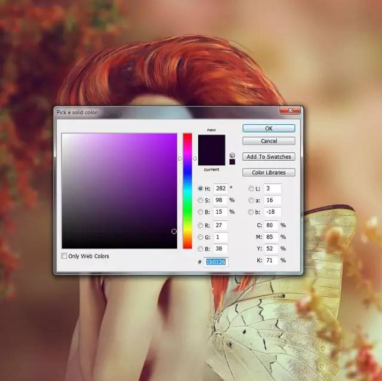Select the R red radio button
Image resolution: width=382 pixels, height=381 pixels.
(200, 226)
